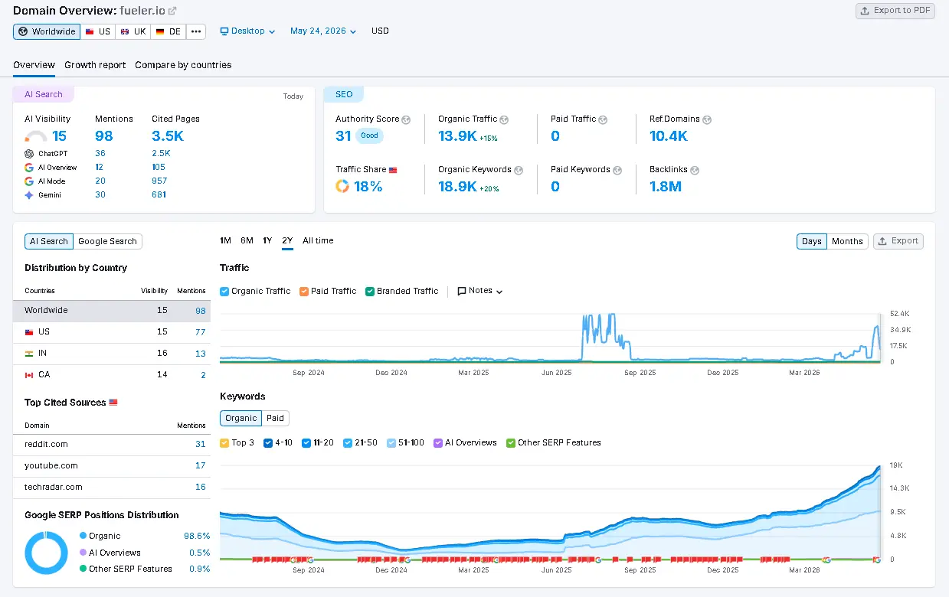Click the India flag in country table
This screenshot has width=949, height=597.
click(29, 354)
